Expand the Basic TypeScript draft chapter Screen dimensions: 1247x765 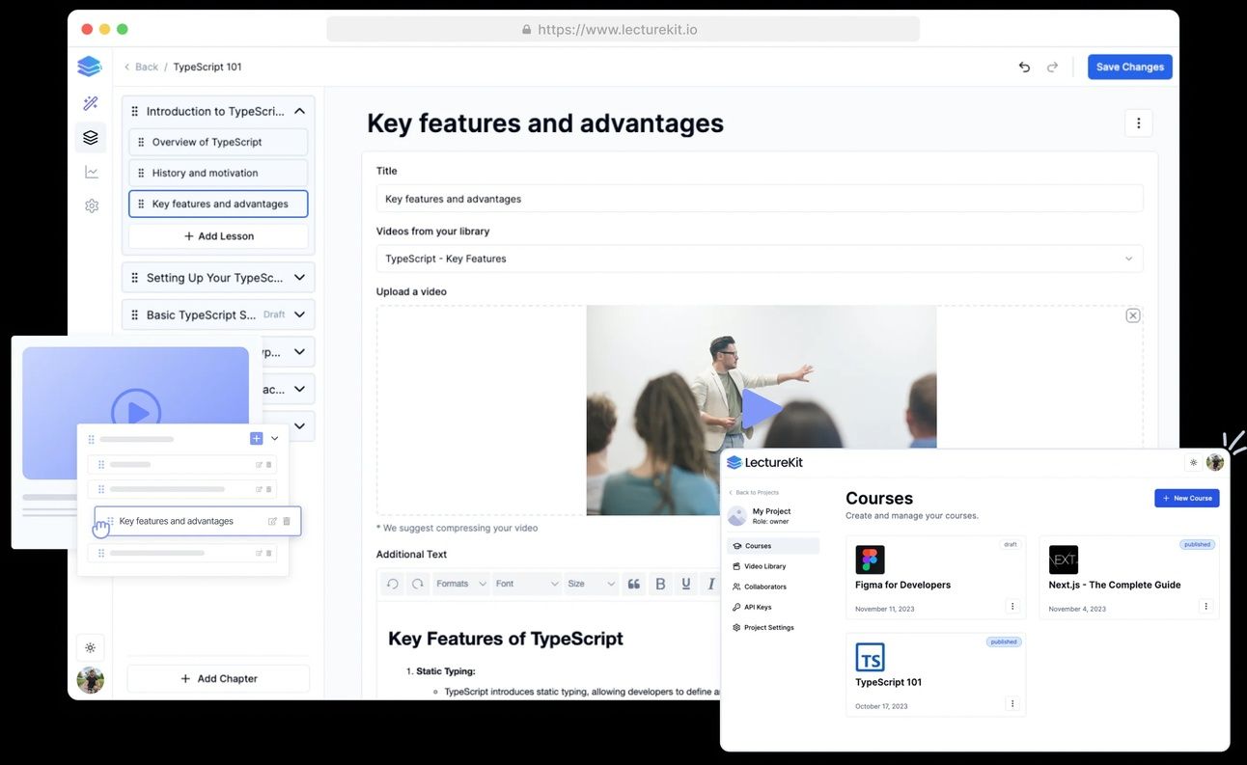[x=299, y=314]
